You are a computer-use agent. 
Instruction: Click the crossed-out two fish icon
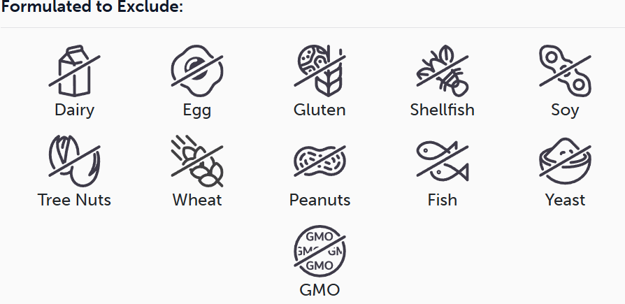pos(442,161)
